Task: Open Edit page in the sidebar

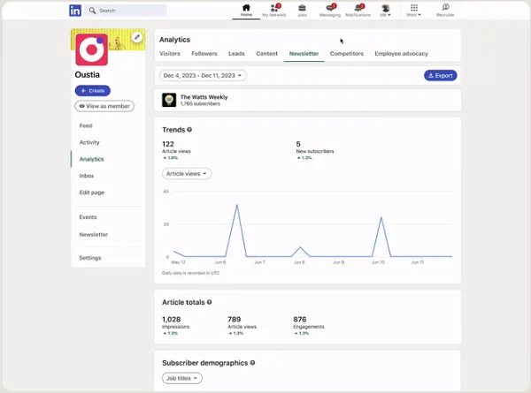Action: pyautogui.click(x=92, y=193)
